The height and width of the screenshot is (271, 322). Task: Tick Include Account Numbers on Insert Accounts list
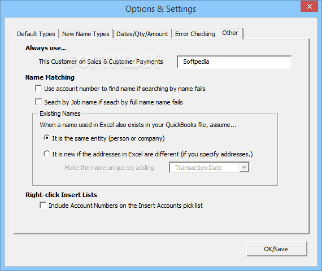pos(43,205)
